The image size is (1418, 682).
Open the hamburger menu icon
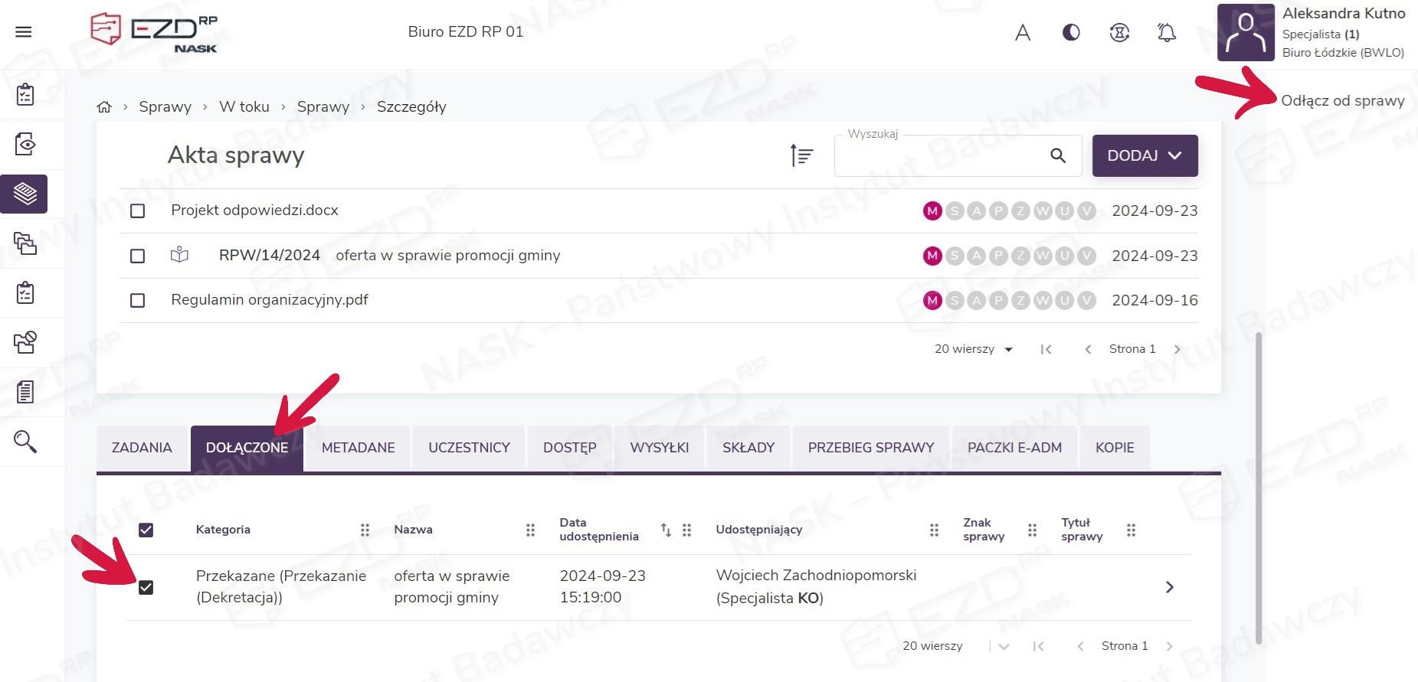click(24, 32)
